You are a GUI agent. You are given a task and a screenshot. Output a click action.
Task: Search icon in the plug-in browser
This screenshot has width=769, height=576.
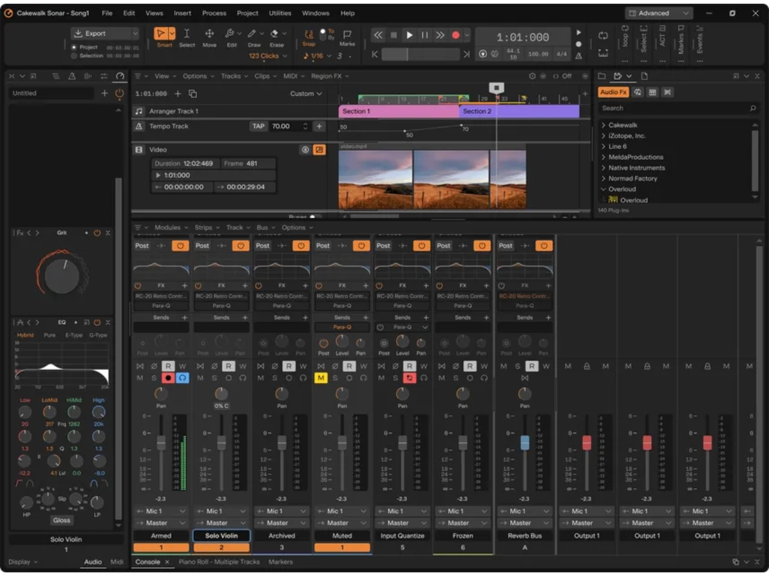(753, 108)
